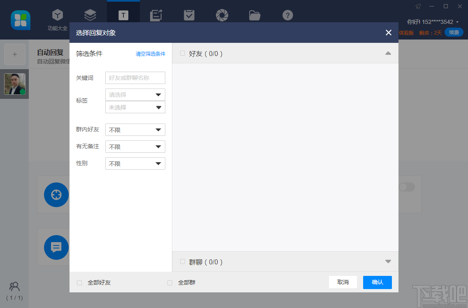This screenshot has width=468, height=308.
Task: Open the 功能大全 cube icon
Action: (57, 15)
